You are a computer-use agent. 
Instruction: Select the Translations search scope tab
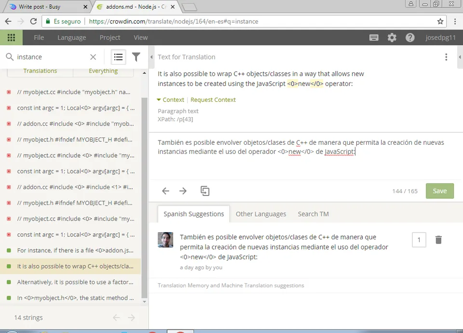(40, 71)
